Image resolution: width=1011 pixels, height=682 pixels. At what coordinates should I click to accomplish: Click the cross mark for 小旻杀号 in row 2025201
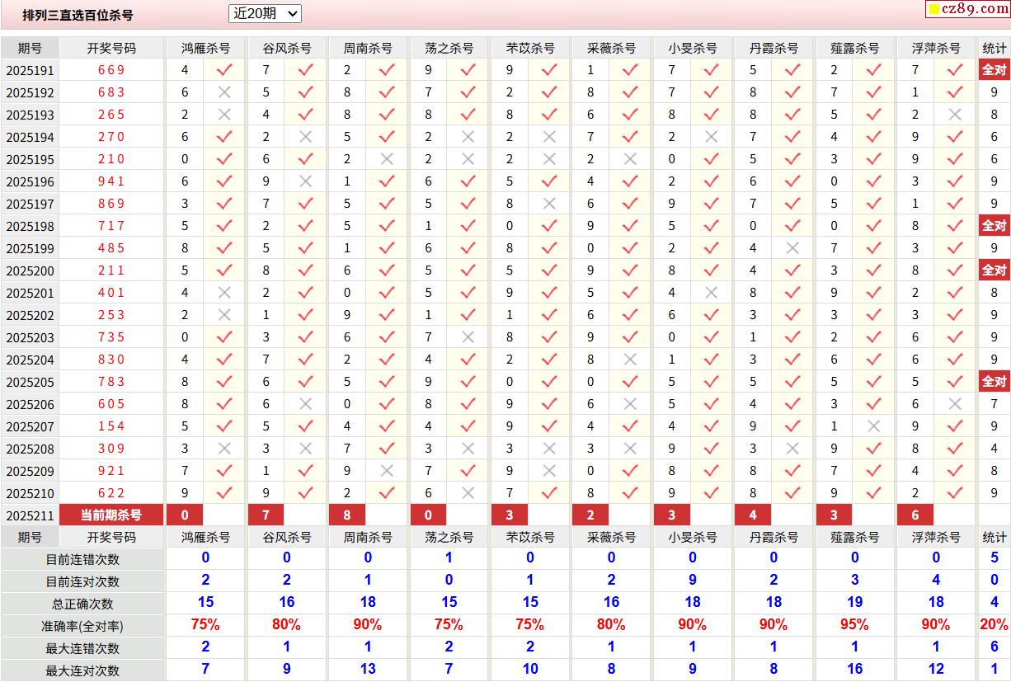tap(711, 293)
